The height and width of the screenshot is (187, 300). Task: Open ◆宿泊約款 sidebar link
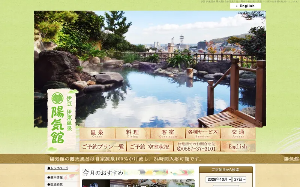55,184
